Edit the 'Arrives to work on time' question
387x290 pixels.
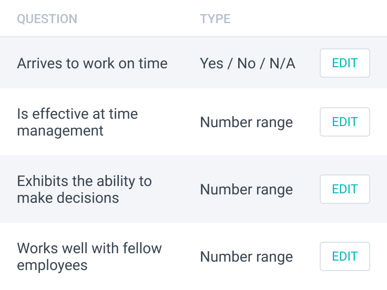point(344,64)
